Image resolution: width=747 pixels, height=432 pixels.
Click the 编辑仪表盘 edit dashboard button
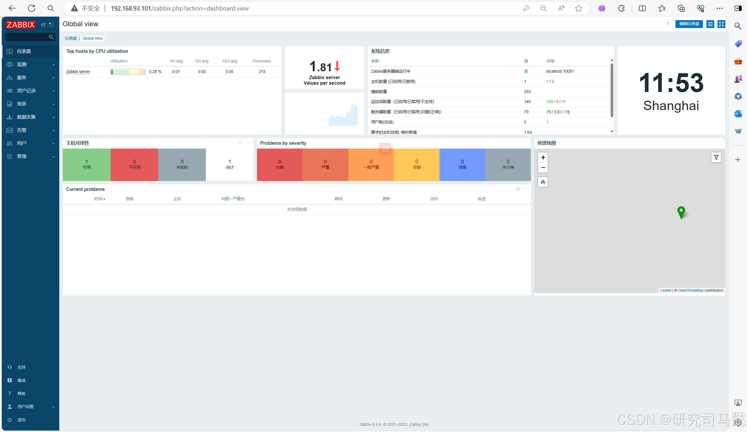(689, 24)
